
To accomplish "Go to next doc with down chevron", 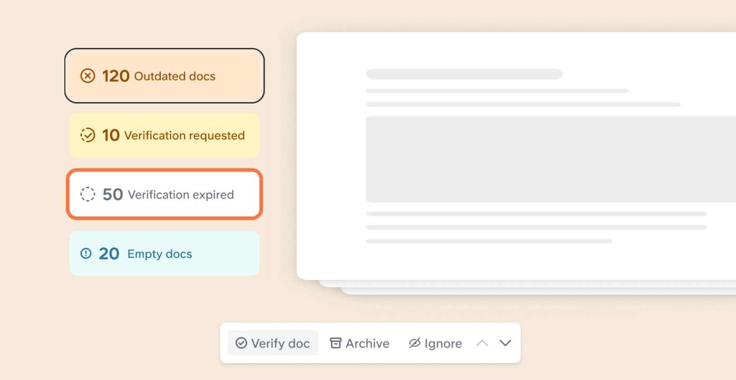I will (x=506, y=343).
